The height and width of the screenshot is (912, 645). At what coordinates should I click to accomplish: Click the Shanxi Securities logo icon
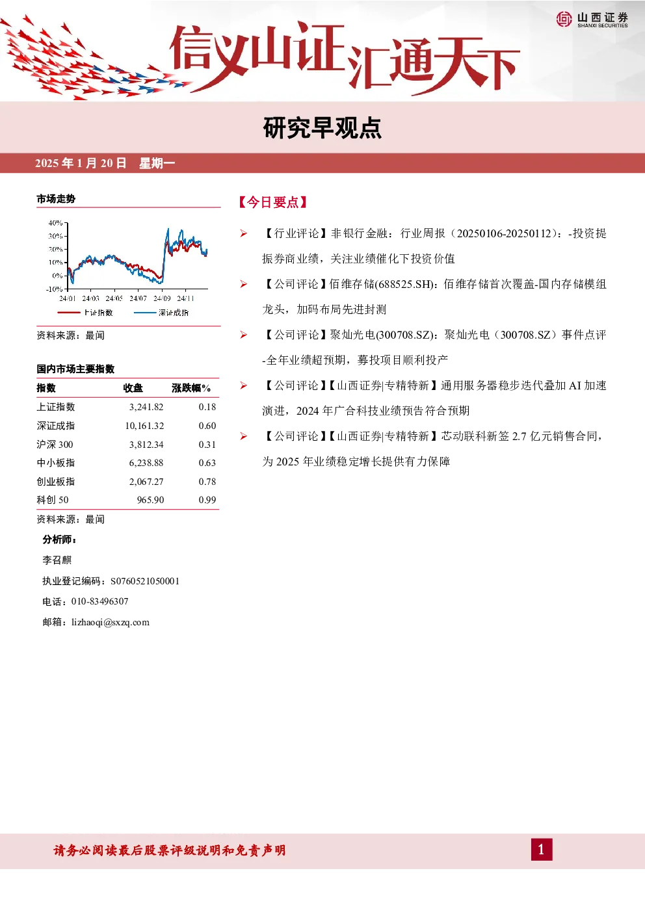point(564,20)
